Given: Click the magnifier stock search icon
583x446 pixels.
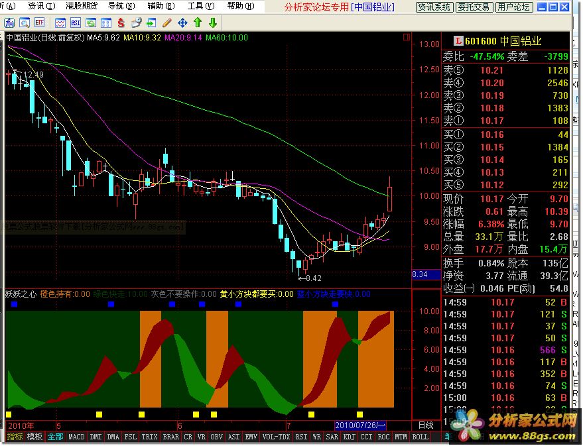Looking at the screenshot, I should (x=25, y=23).
